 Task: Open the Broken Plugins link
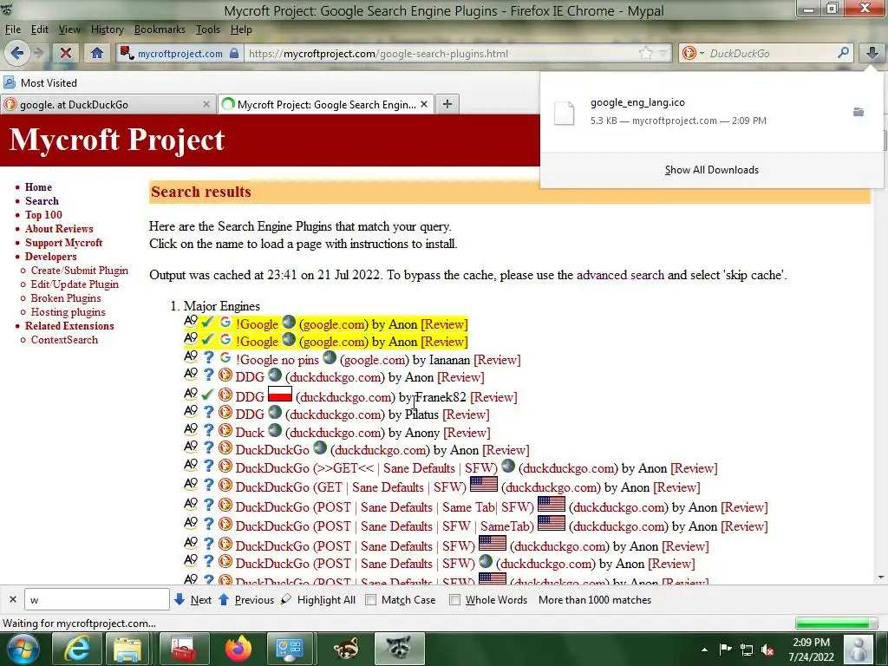pyautogui.click(x=66, y=298)
